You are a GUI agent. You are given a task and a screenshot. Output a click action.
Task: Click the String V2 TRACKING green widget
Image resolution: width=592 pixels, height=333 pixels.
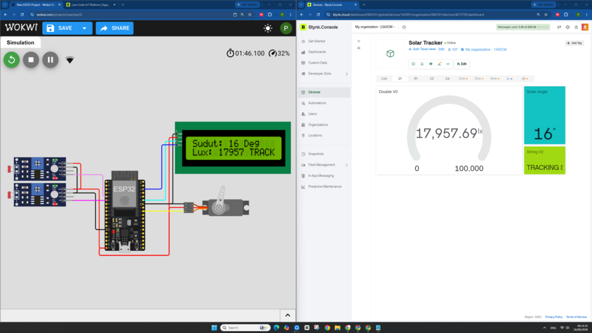tap(545, 161)
